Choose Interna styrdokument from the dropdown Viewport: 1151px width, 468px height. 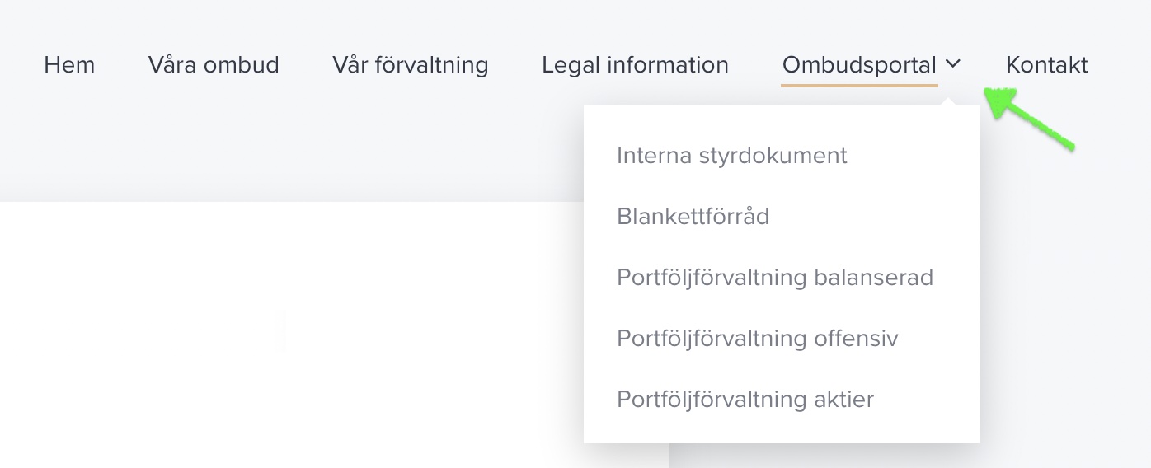pyautogui.click(x=732, y=156)
